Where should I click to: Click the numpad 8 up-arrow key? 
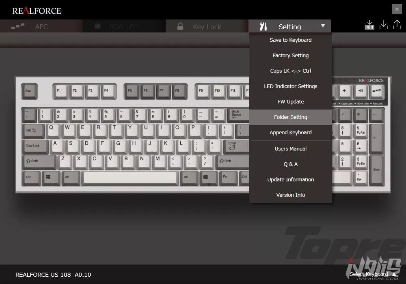coord(345,131)
